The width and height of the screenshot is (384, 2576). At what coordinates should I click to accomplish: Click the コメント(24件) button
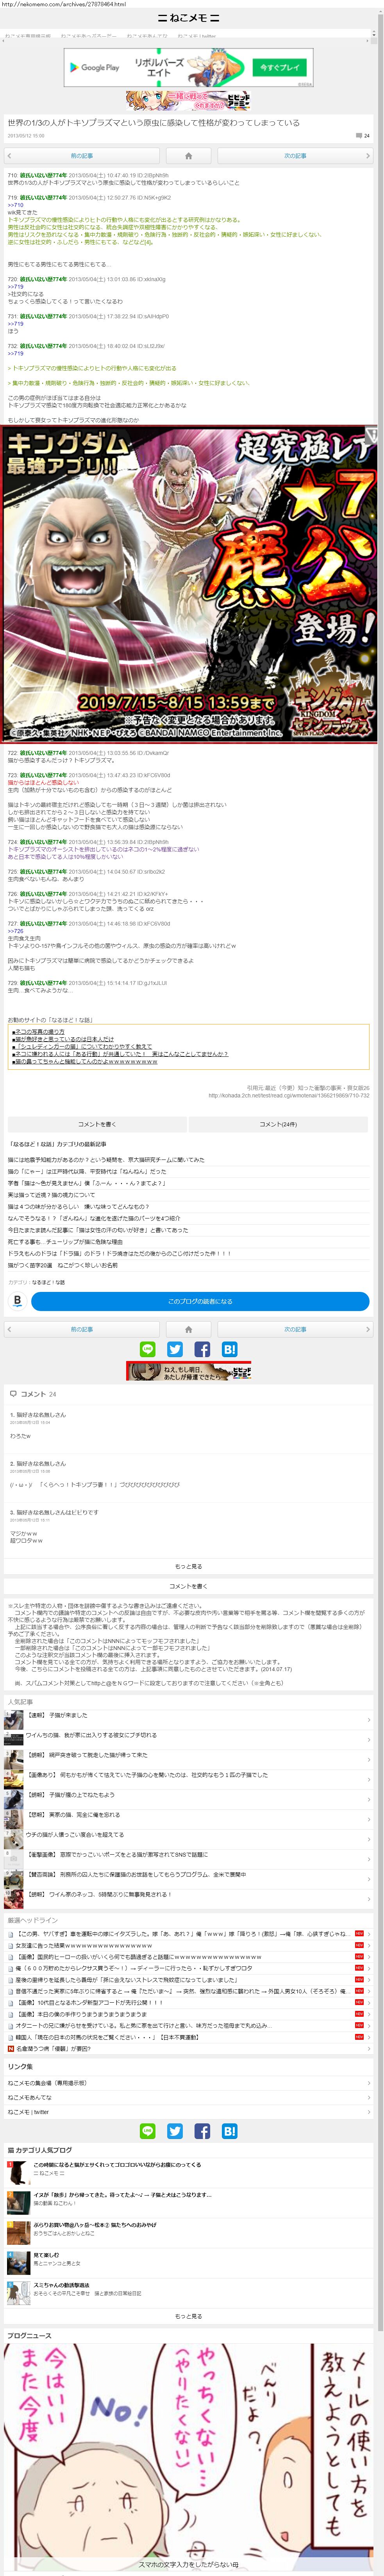(278, 1125)
